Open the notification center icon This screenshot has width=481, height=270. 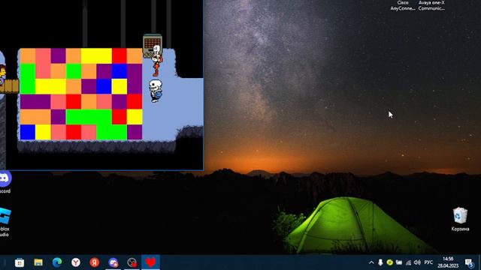pyautogui.click(x=469, y=262)
